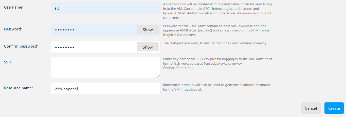Viewport: 346px width, 117px height.
Task: Click the Username input field containing 'aic'
Action: [x=105, y=8]
